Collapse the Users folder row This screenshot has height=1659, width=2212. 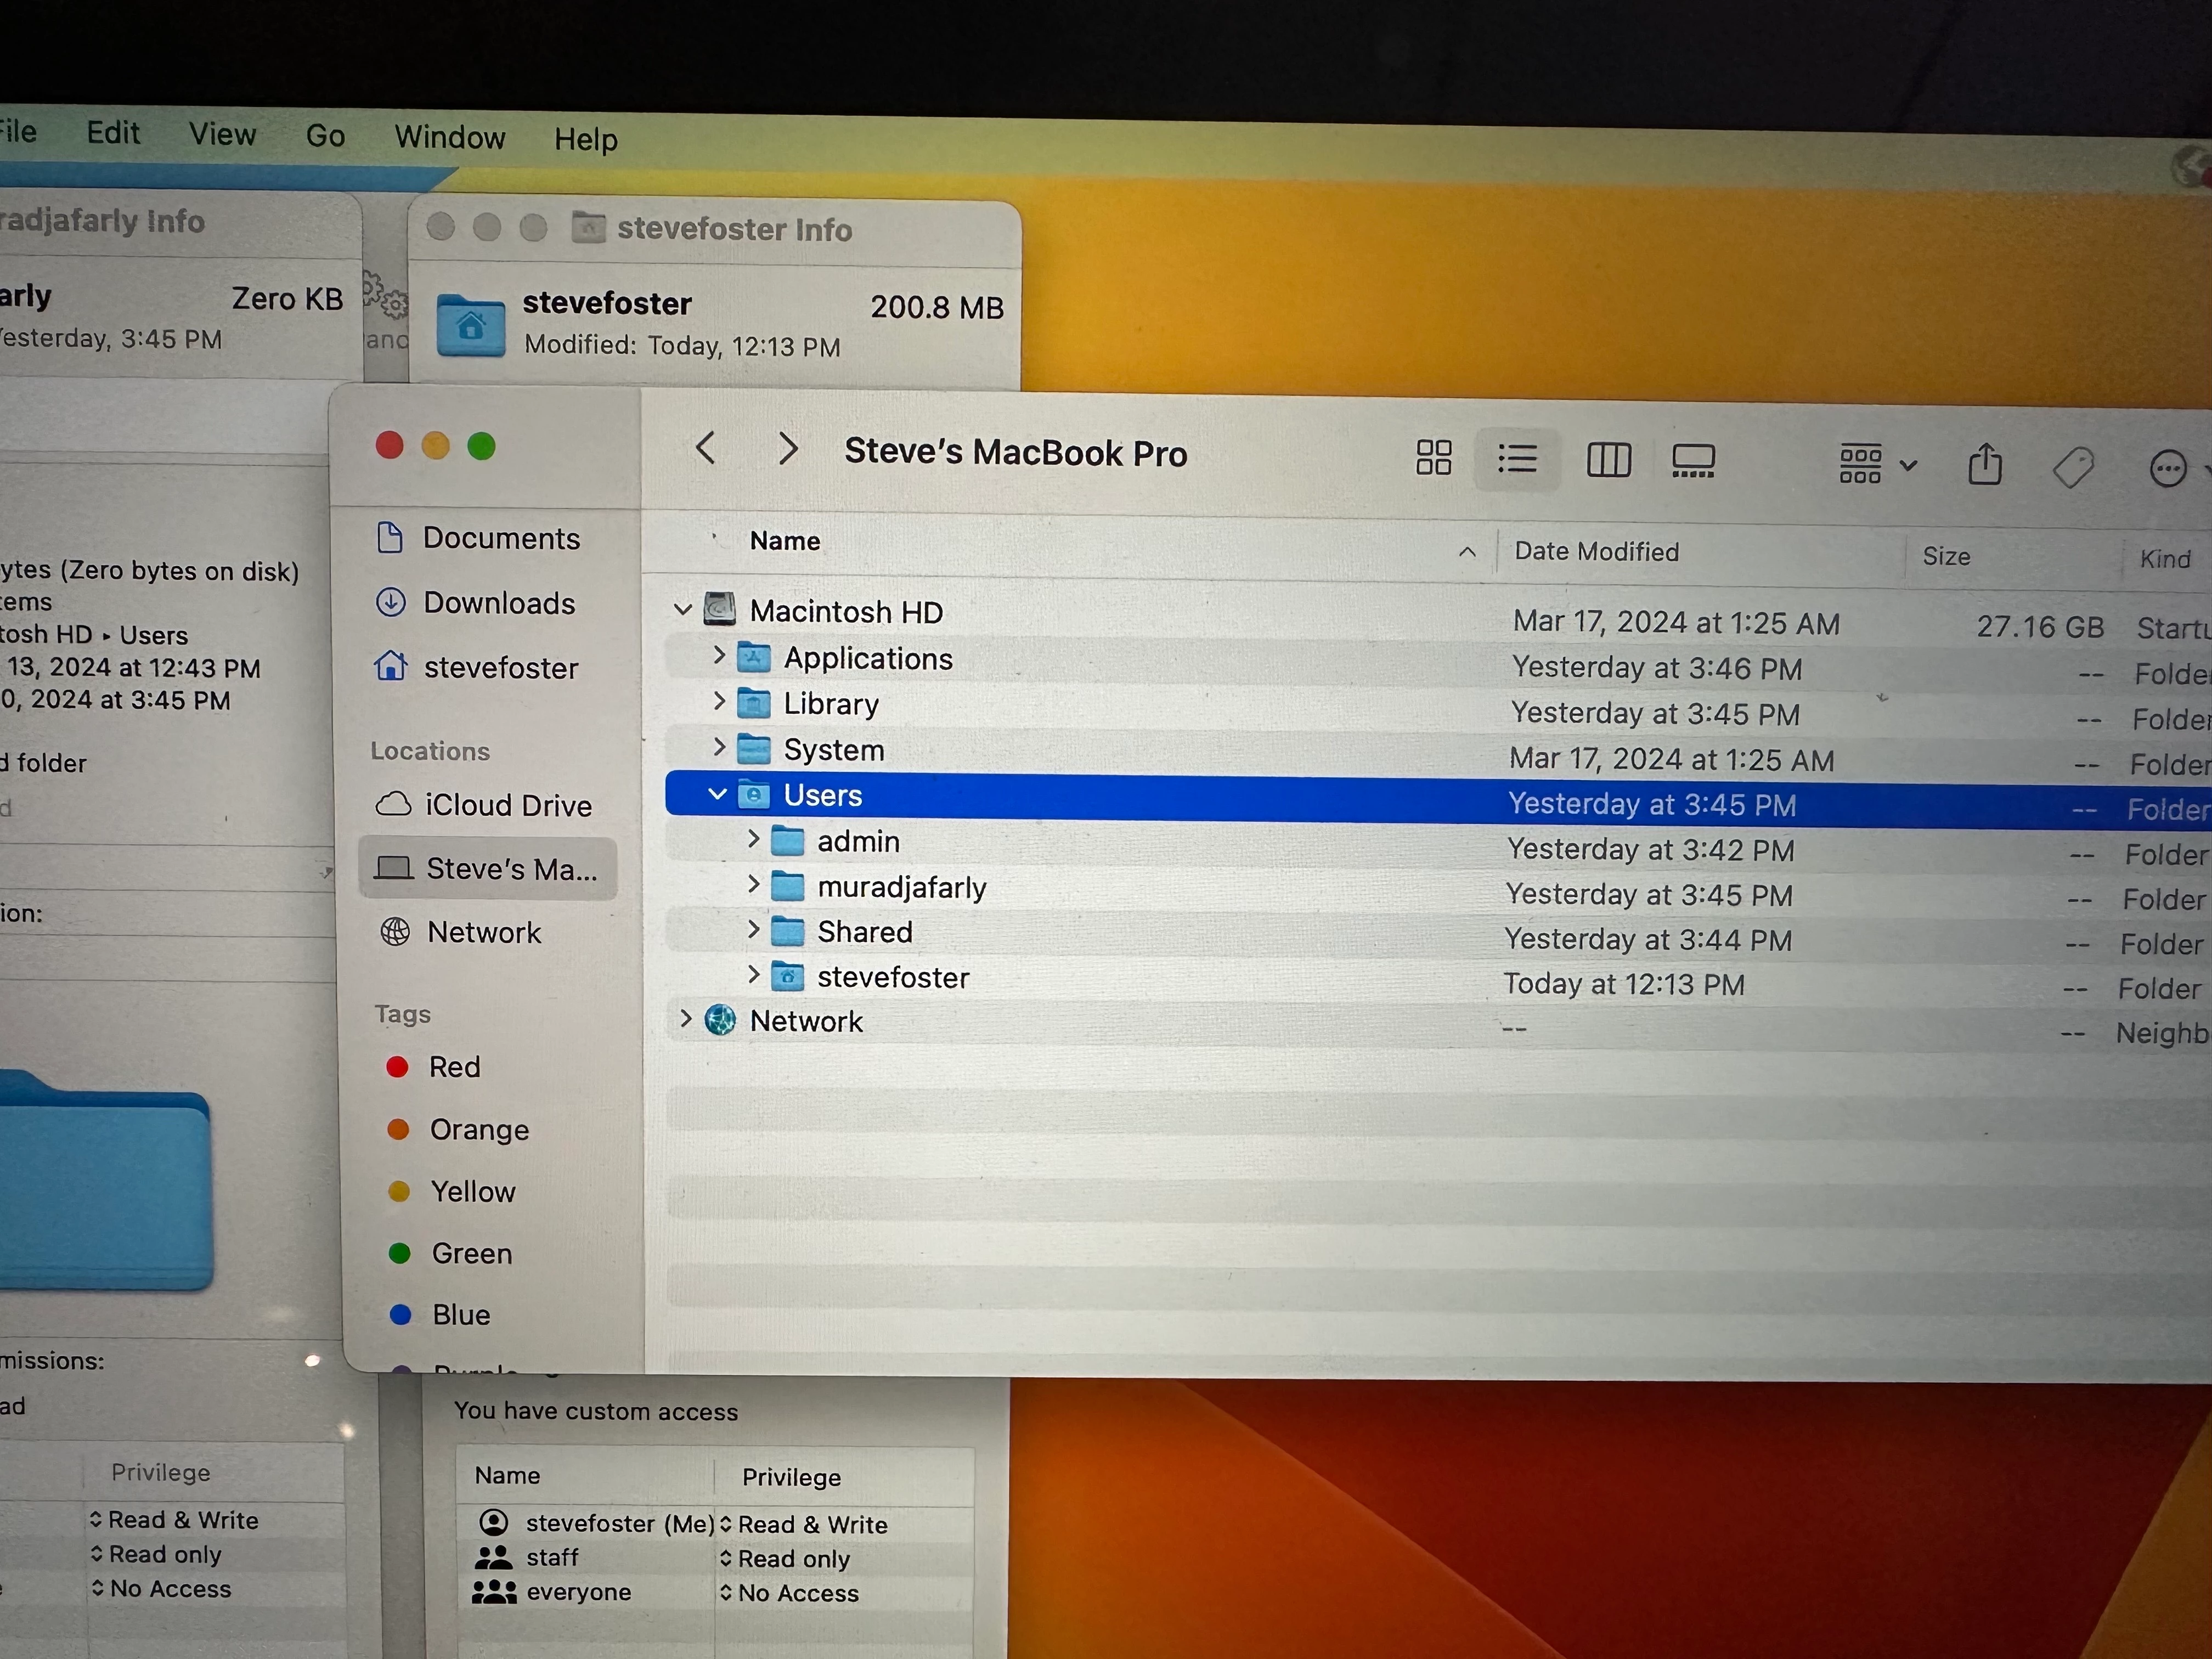717,794
